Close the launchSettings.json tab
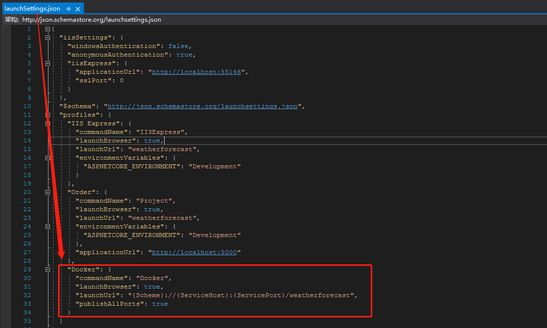Image resolution: width=547 pixels, height=328 pixels. tap(78, 9)
